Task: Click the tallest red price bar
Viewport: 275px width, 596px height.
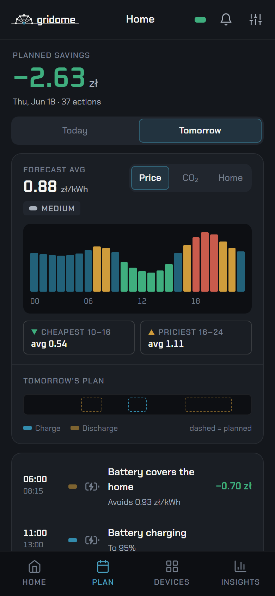Action: click(x=205, y=262)
